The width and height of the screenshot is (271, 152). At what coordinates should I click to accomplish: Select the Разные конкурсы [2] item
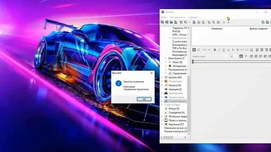pos(176,131)
